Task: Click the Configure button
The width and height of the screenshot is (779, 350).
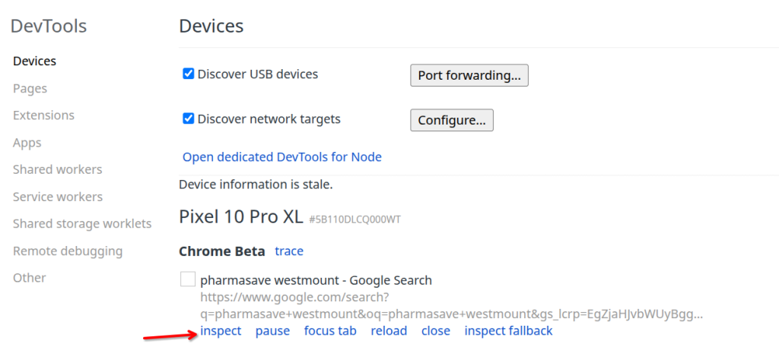Action: pos(452,120)
